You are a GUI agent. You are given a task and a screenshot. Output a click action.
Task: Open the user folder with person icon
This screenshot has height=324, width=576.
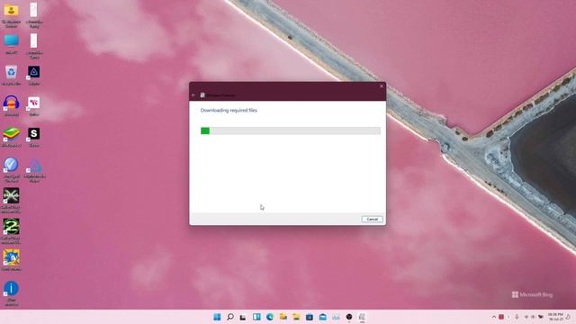pos(11,15)
